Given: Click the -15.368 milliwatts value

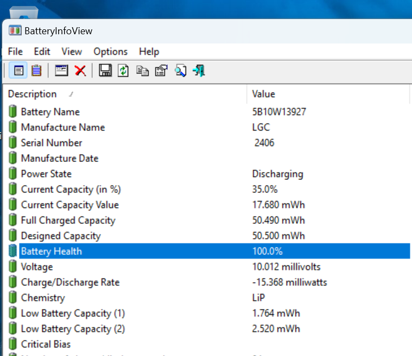Looking at the screenshot, I should tap(289, 282).
